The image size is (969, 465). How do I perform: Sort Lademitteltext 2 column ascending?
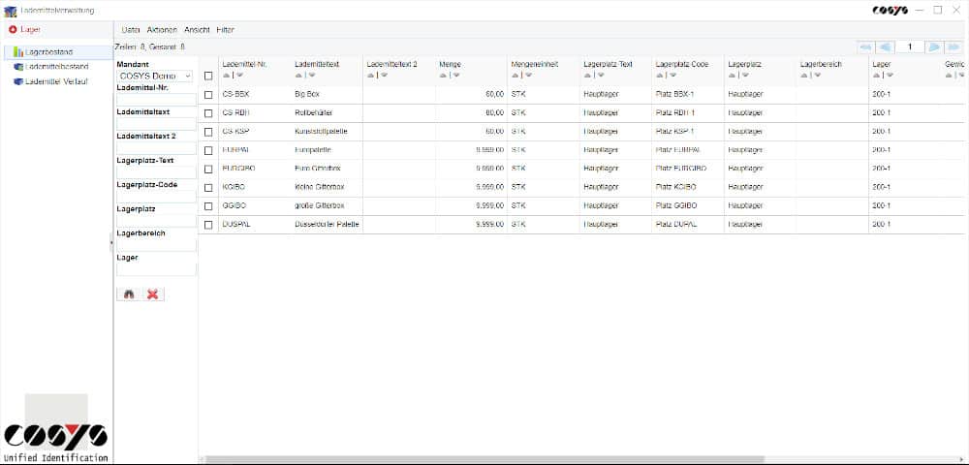pos(371,76)
